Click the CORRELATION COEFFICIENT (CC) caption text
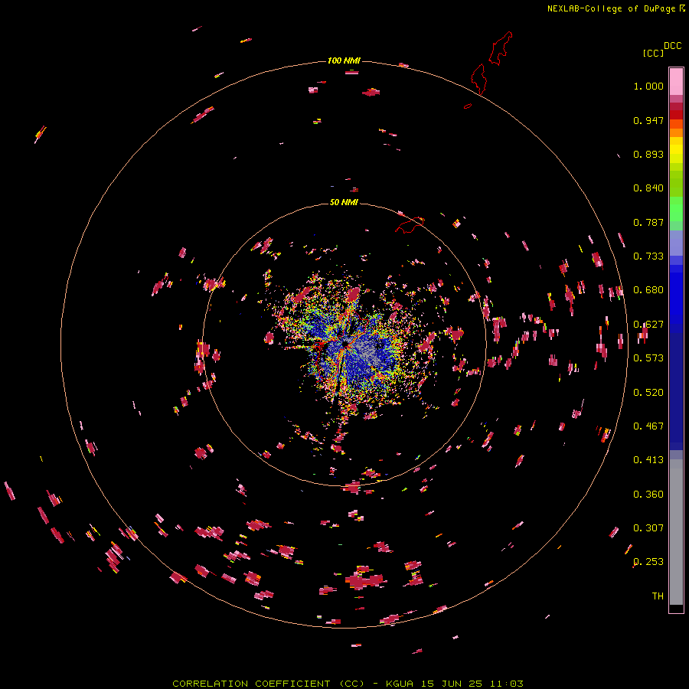The image size is (689, 689). point(268,684)
